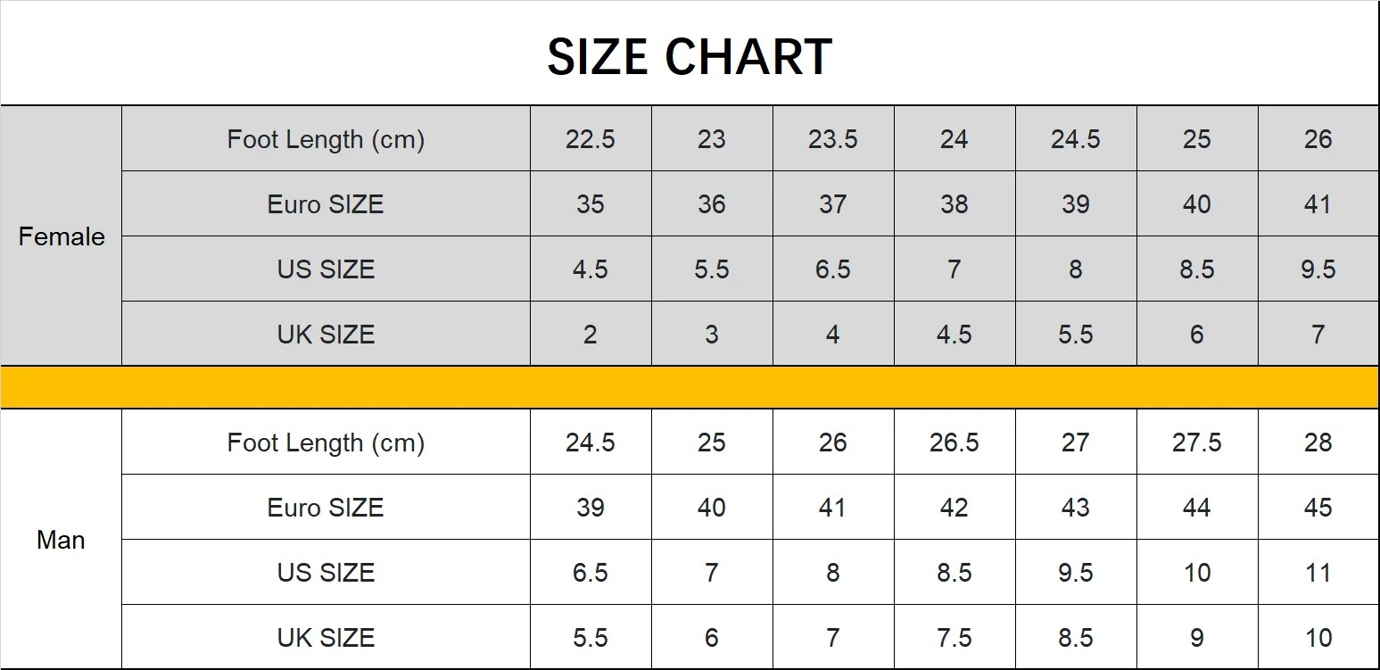Select Man Euro size 42 cell

coord(954,508)
